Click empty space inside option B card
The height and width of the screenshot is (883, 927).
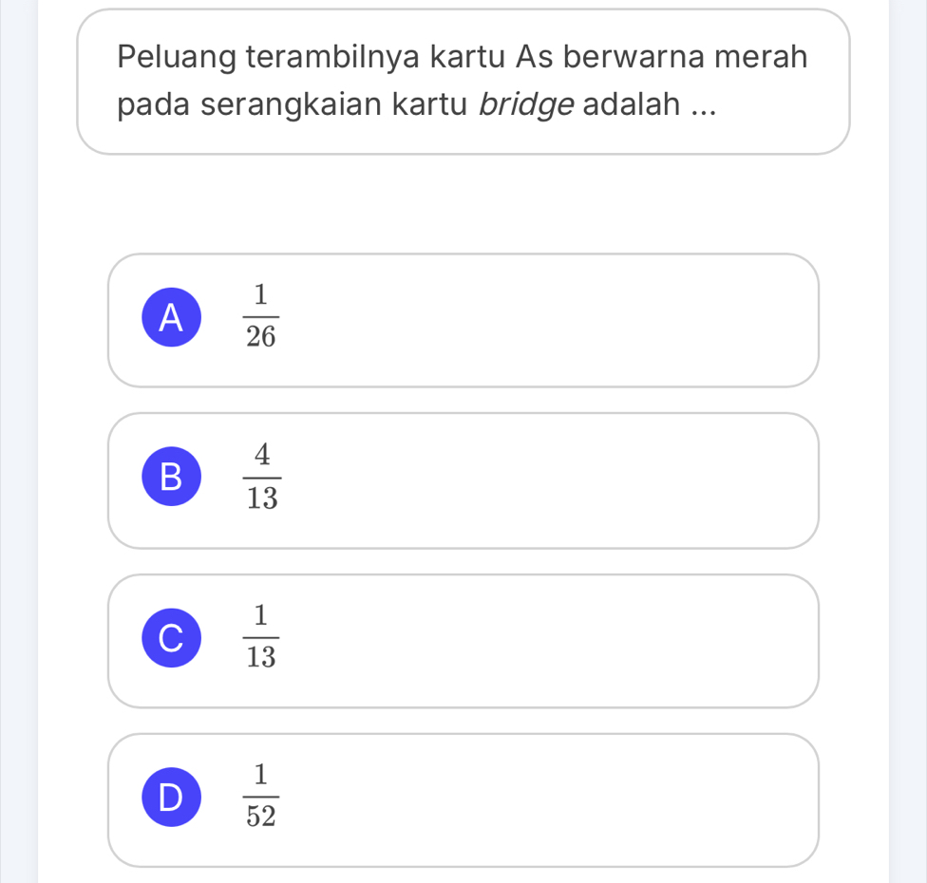coord(532,480)
